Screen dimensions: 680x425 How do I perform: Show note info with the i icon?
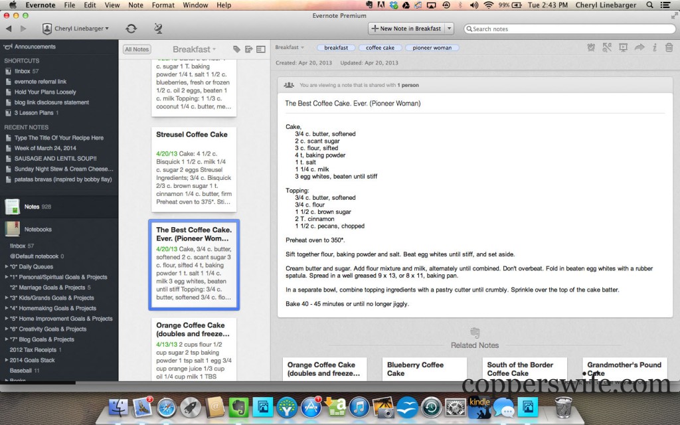coord(654,47)
